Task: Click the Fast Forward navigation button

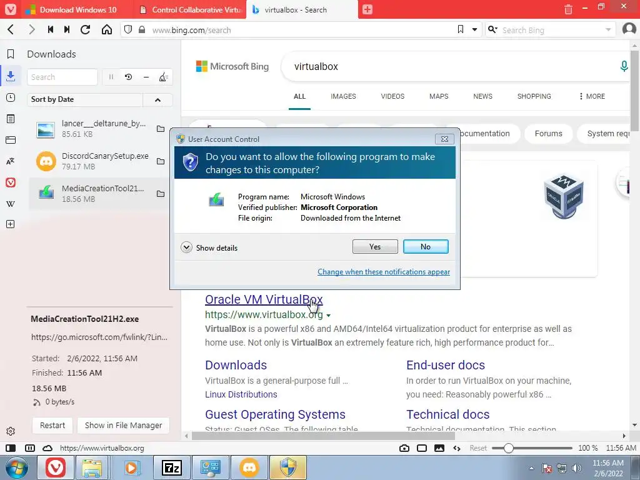Action: (67, 29)
